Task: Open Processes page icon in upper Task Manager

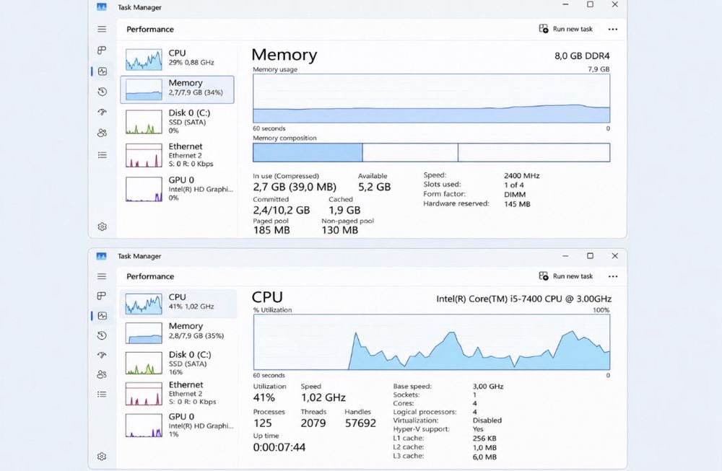Action: click(103, 50)
